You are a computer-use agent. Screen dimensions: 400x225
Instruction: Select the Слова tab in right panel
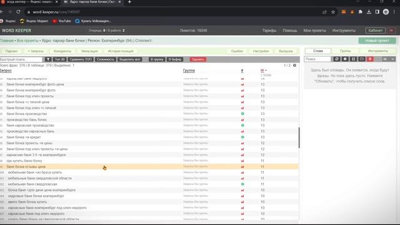(318, 51)
